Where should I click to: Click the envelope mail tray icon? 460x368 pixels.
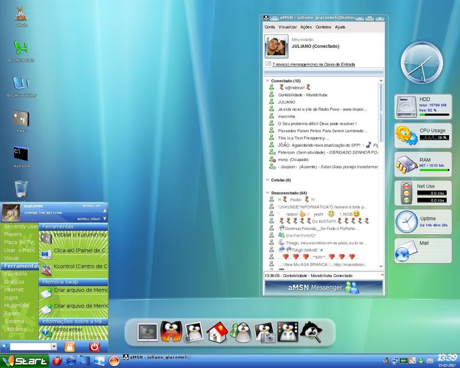pos(430,361)
